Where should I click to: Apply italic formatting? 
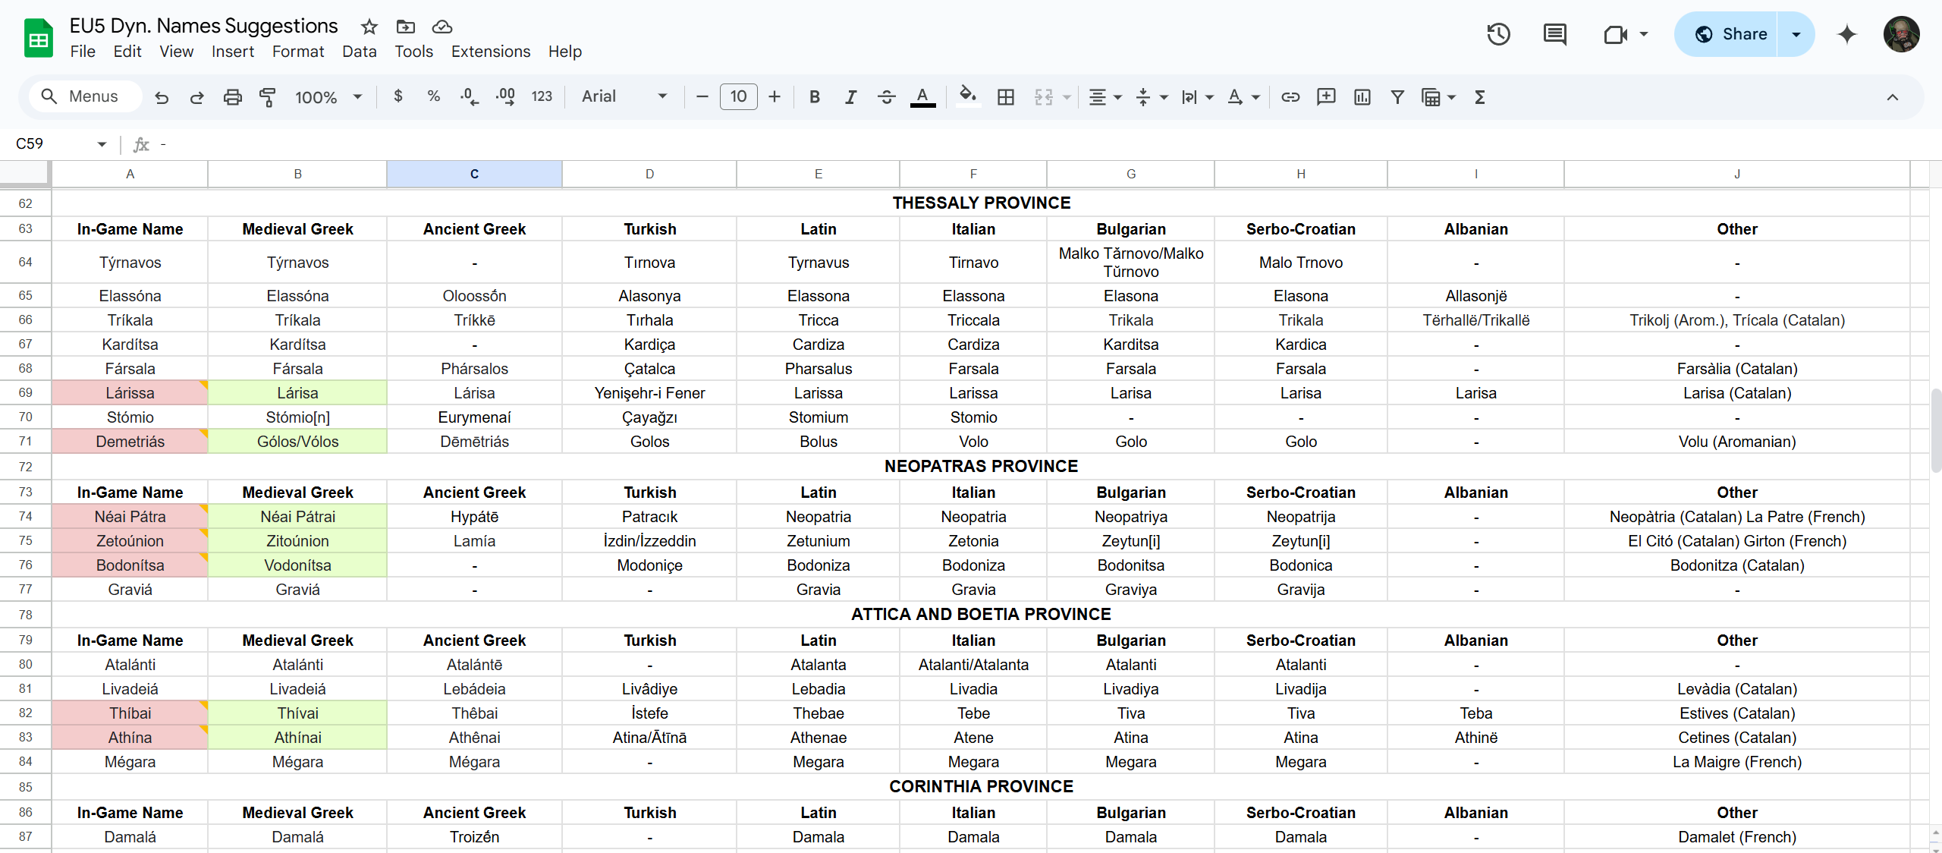(850, 97)
